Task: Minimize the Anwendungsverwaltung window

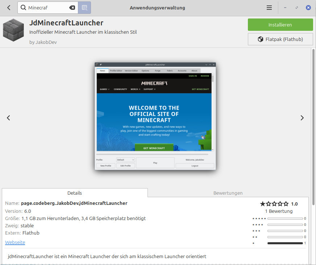Action: 285,8
